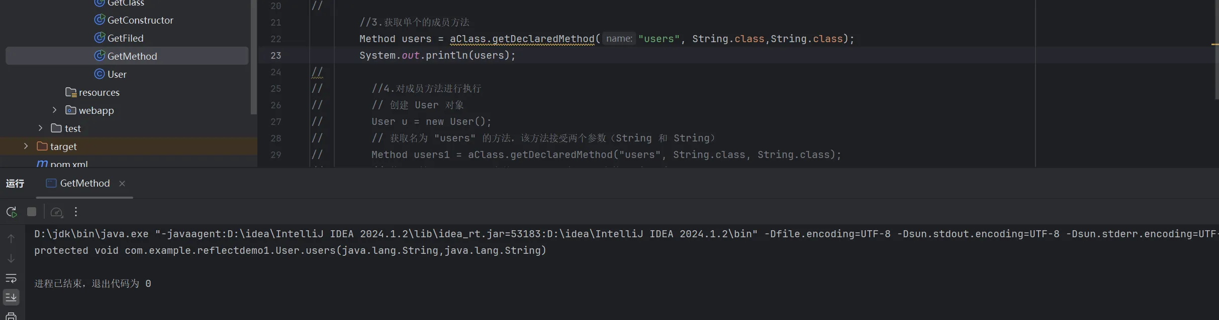This screenshot has height=320, width=1219.
Task: Select the resources folder
Action: (x=99, y=92)
